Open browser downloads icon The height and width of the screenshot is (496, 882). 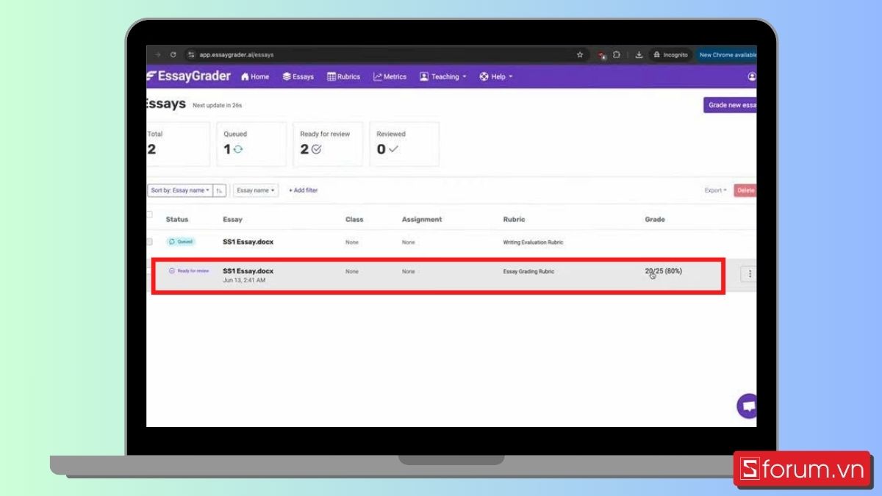point(639,54)
